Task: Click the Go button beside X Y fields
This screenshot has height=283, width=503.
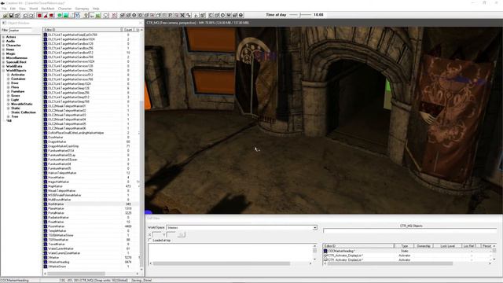Action: [x=181, y=234]
